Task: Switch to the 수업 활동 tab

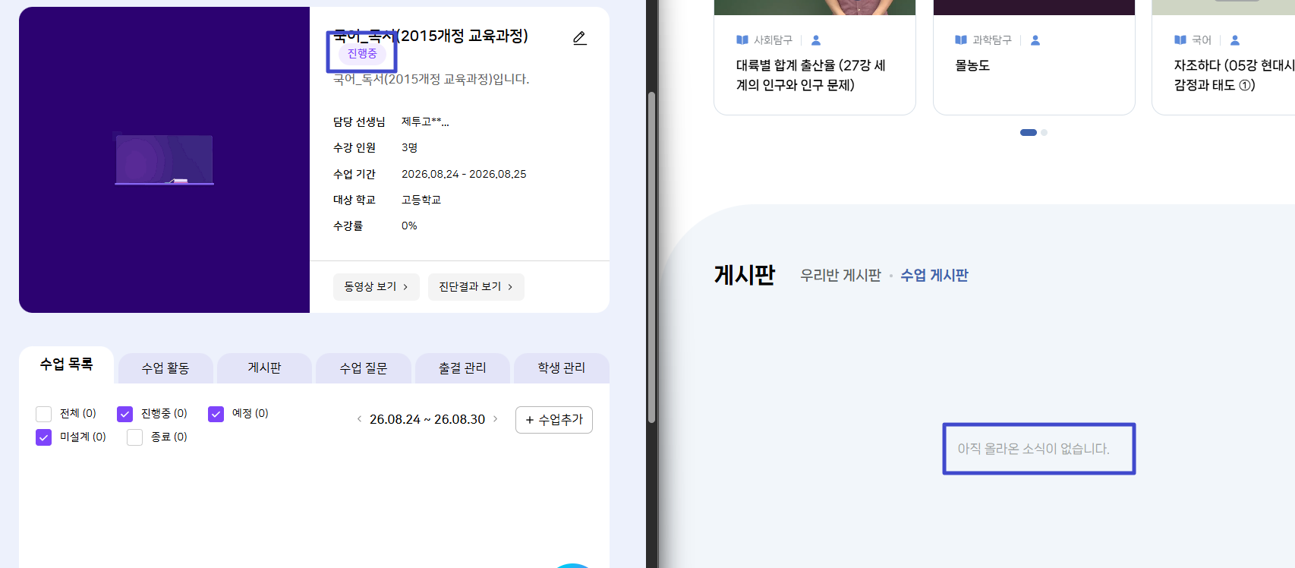Action: pyautogui.click(x=165, y=368)
